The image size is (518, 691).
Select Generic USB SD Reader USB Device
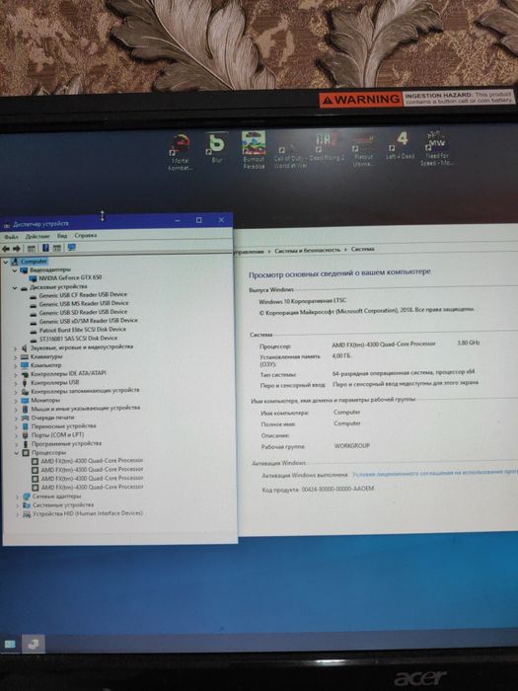[x=83, y=312]
